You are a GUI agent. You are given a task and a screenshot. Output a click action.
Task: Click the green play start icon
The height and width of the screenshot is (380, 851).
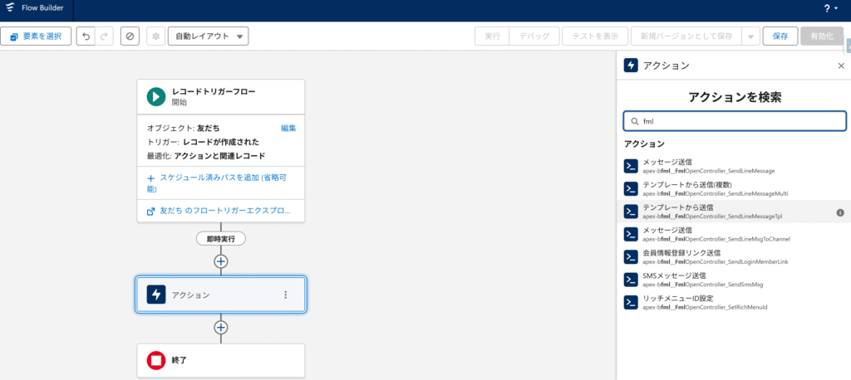click(x=156, y=96)
